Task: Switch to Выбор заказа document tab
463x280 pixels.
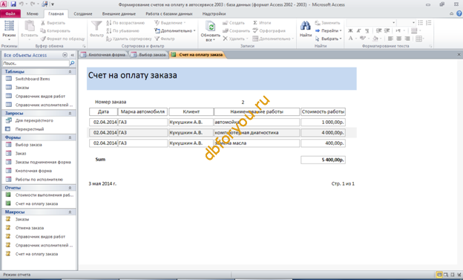Action: (x=149, y=55)
